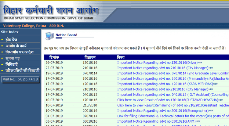
Task: Click NEW badge next to Driver notice
Action: (x=200, y=62)
